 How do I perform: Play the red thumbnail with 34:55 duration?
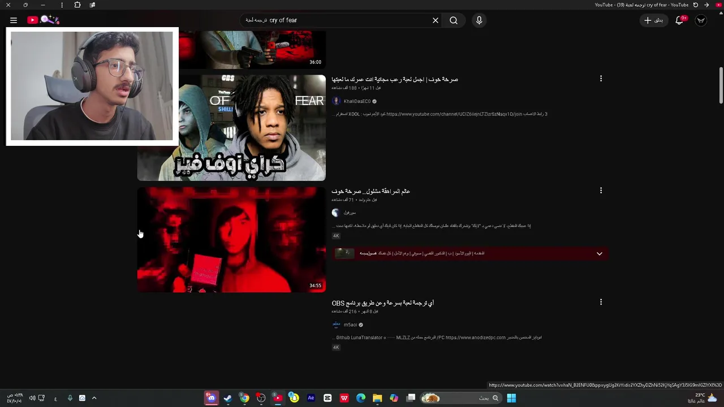231,240
